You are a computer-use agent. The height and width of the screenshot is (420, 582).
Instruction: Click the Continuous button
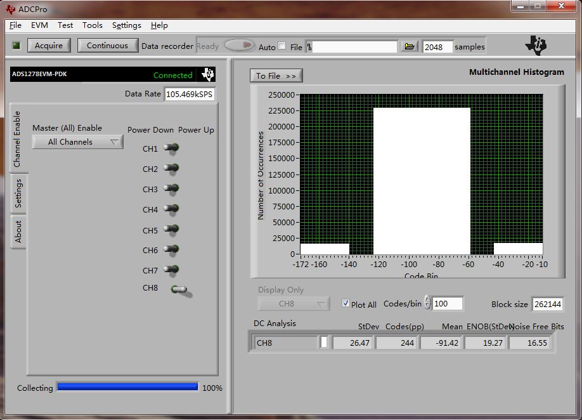[x=107, y=45]
